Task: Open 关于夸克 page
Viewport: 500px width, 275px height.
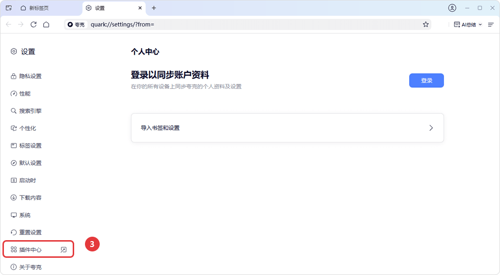Action: click(x=30, y=267)
